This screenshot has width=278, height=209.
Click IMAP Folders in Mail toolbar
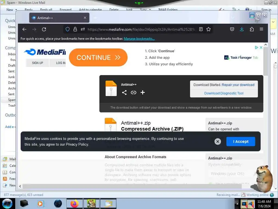(x=168, y=10)
